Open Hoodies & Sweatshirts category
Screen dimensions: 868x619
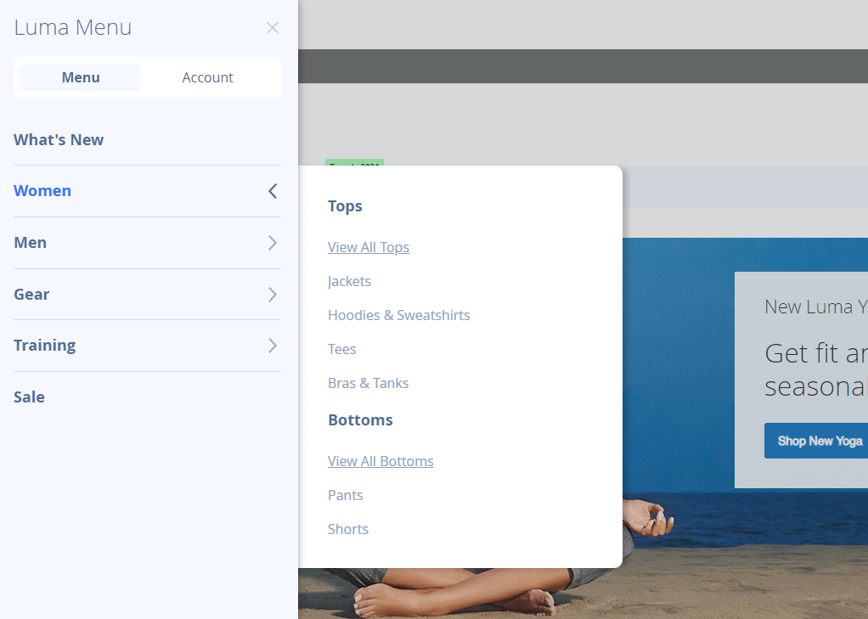point(398,315)
